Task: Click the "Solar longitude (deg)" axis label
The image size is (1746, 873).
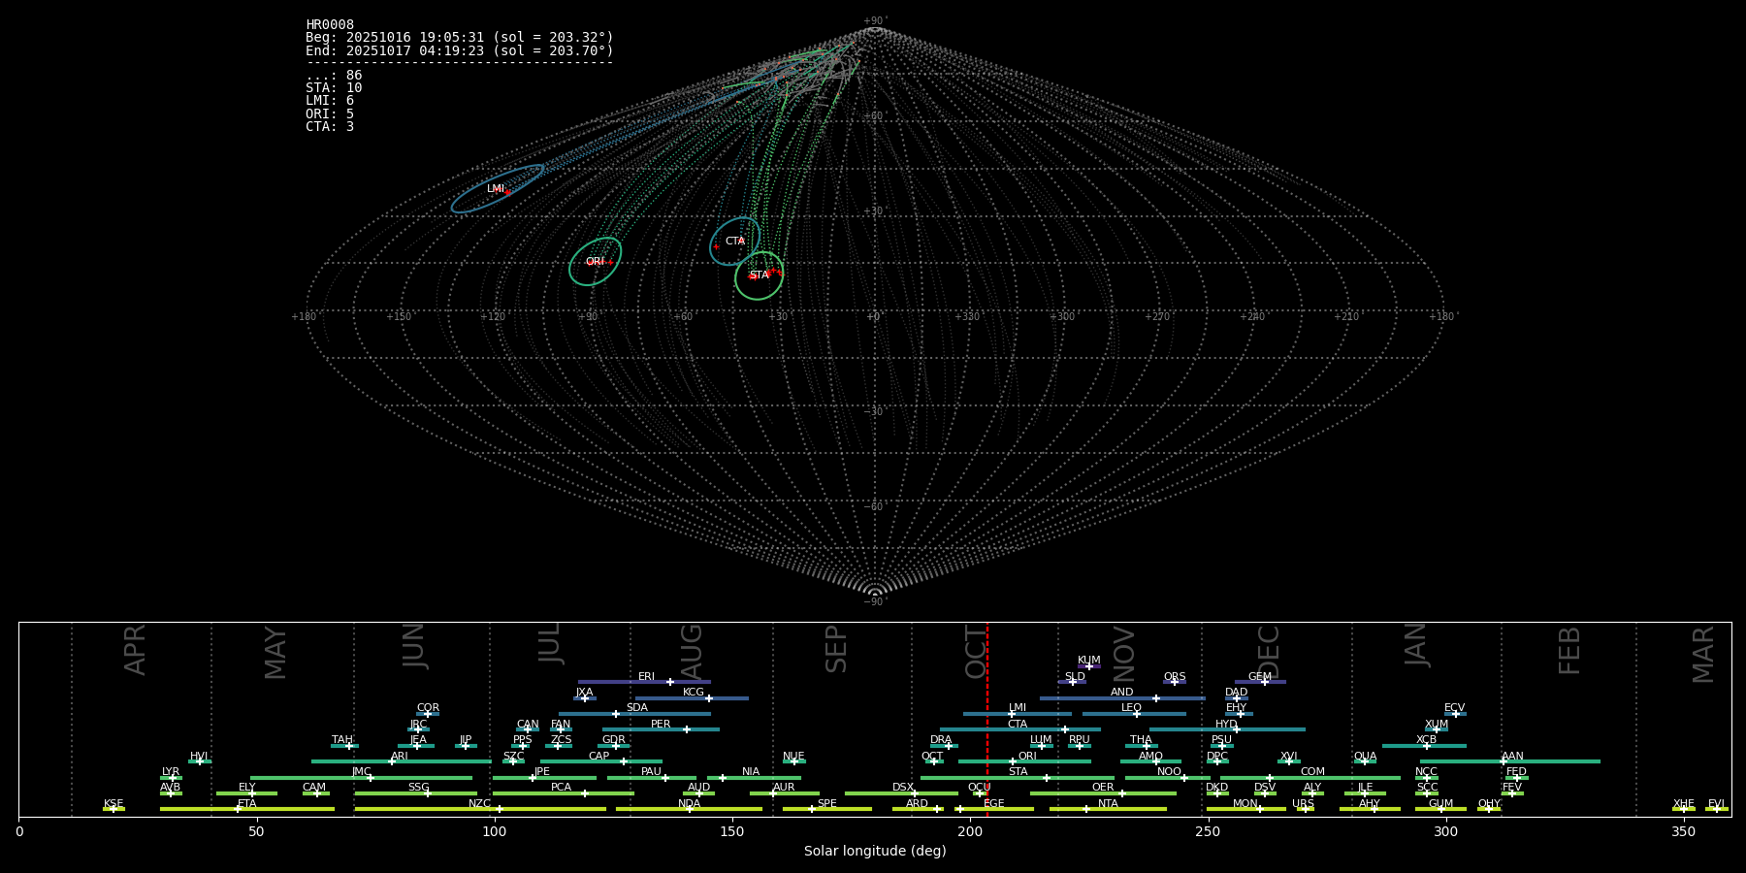Action: [875, 851]
